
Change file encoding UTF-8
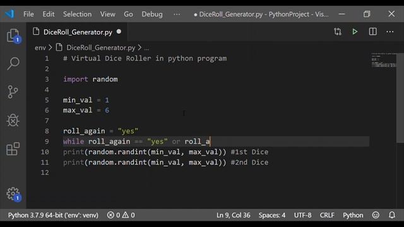pos(302,215)
